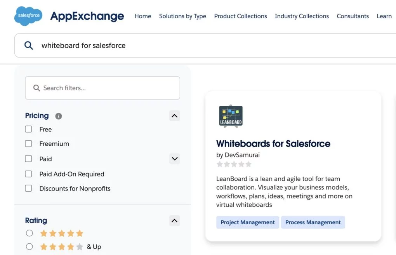Open the Consultants nav item

click(353, 16)
